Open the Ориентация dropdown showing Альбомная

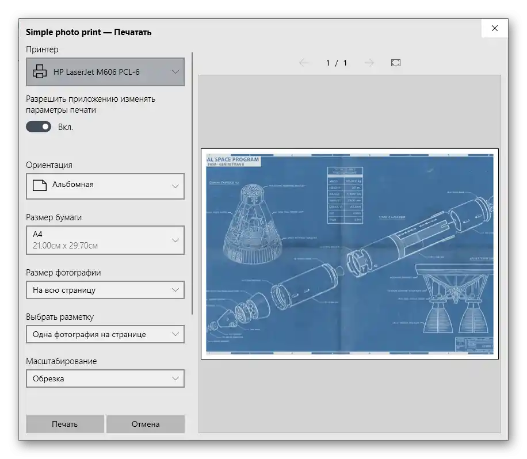(x=105, y=186)
